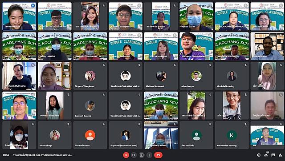Click muted mic icon on Sarawut Buanop tile
285x161 pixels.
[x=104, y=95]
